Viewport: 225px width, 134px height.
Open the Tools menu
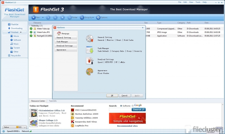tap(198, 2)
